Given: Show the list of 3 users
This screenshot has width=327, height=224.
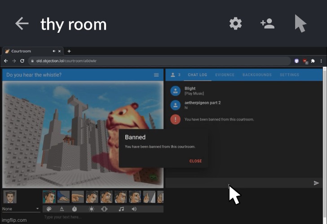Looking at the screenshot, I should tap(175, 75).
